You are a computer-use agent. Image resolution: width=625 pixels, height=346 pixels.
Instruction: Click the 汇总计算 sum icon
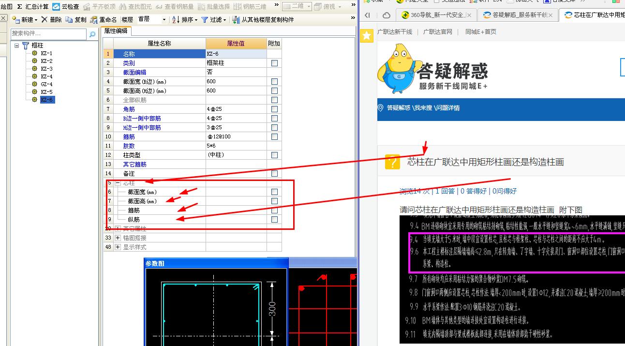[x=20, y=6]
